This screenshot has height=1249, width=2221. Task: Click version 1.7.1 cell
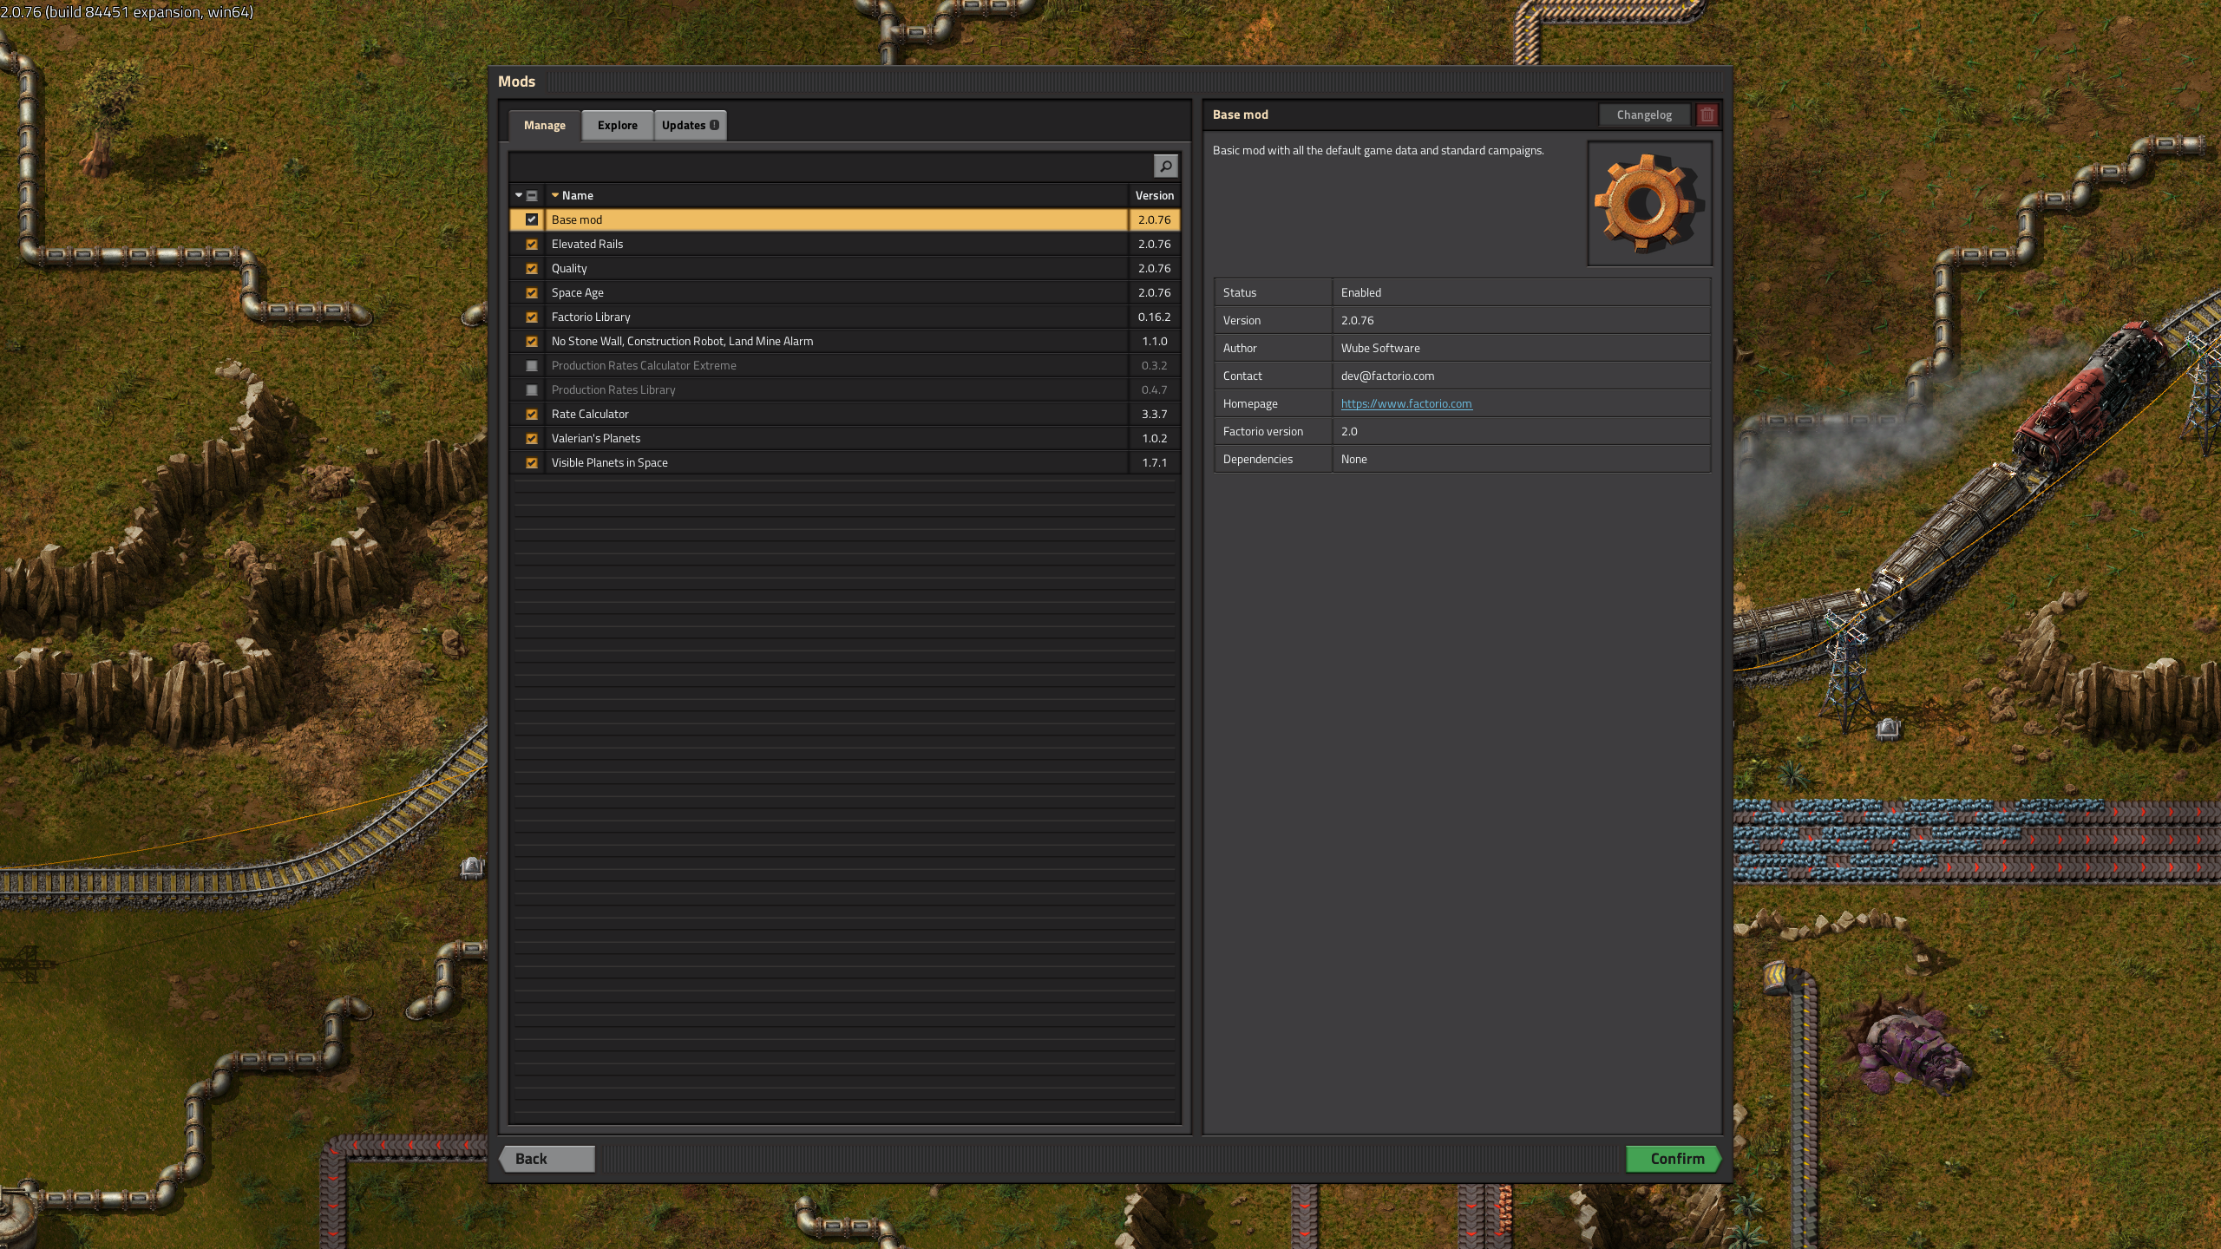pos(1154,462)
